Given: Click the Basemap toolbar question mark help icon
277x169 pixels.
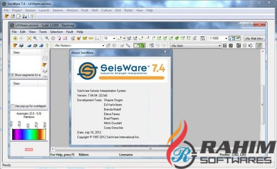Looking at the screenshot, I should [47, 45].
